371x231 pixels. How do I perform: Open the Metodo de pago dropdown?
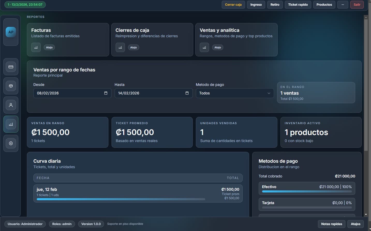234,93
